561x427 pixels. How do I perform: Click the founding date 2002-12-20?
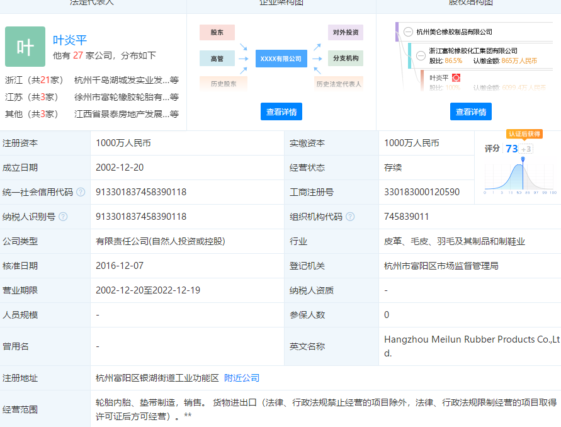click(120, 168)
